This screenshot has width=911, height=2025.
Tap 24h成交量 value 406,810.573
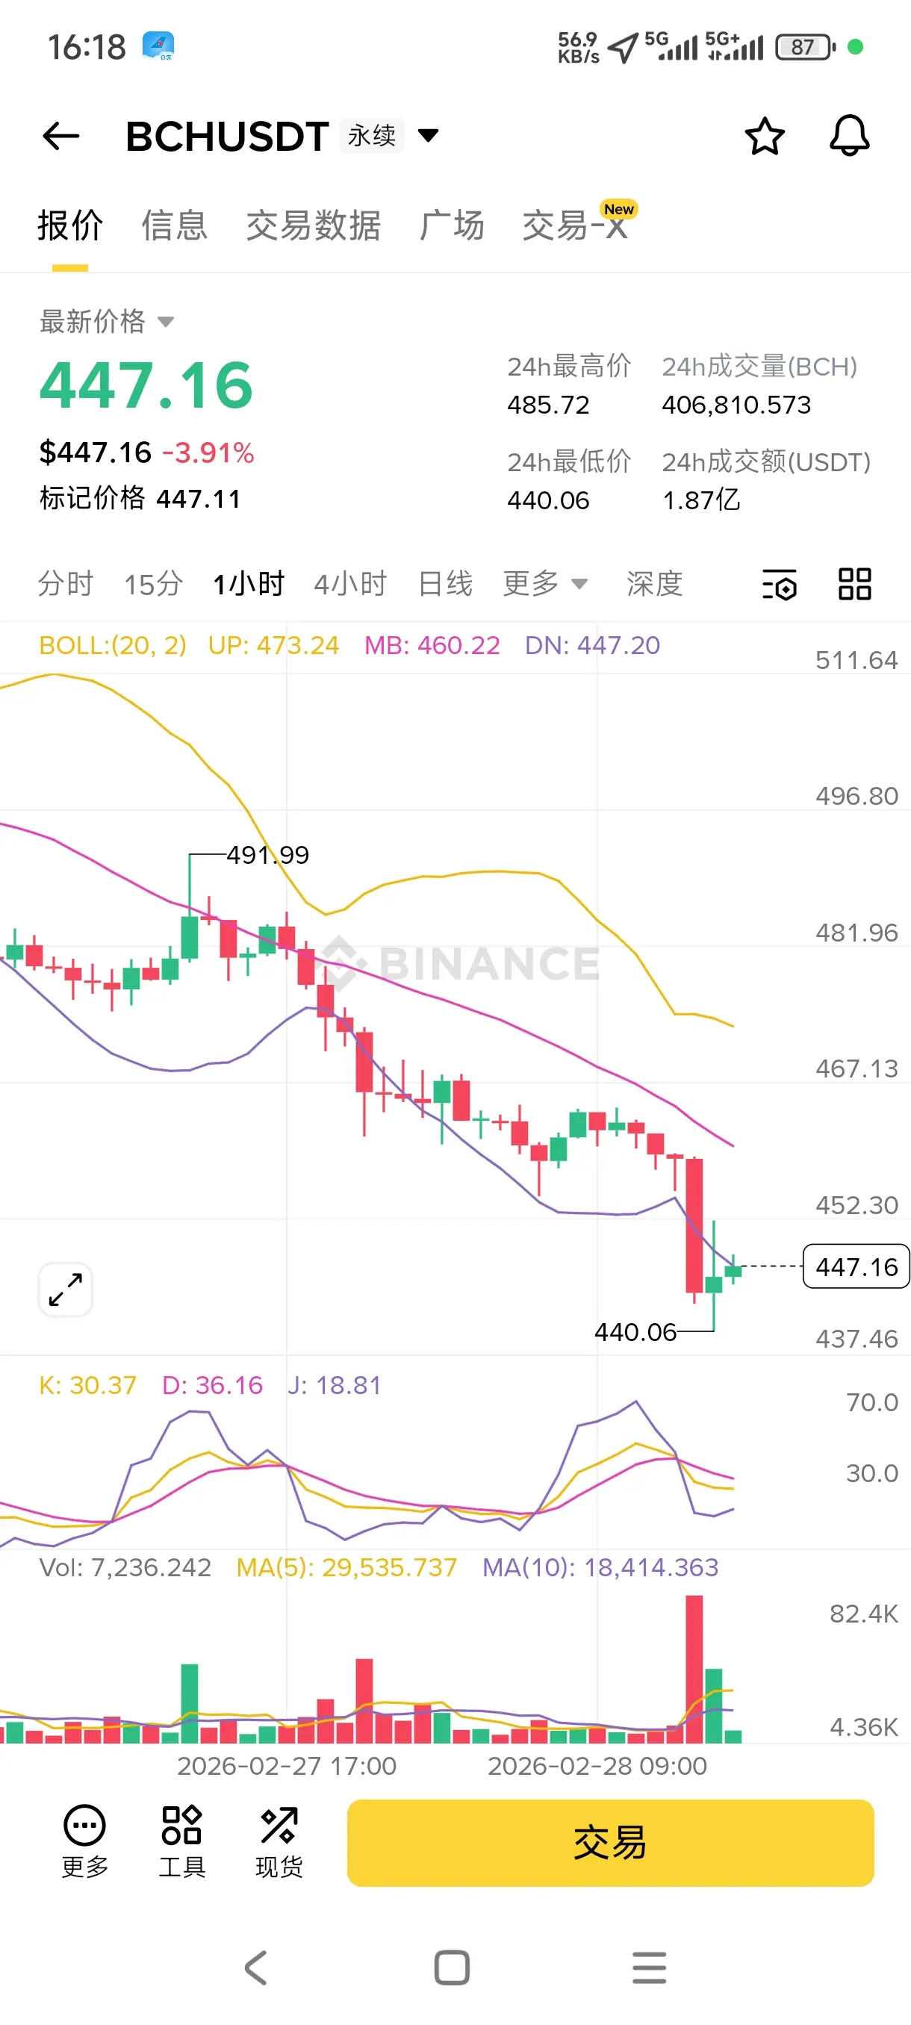coord(736,405)
